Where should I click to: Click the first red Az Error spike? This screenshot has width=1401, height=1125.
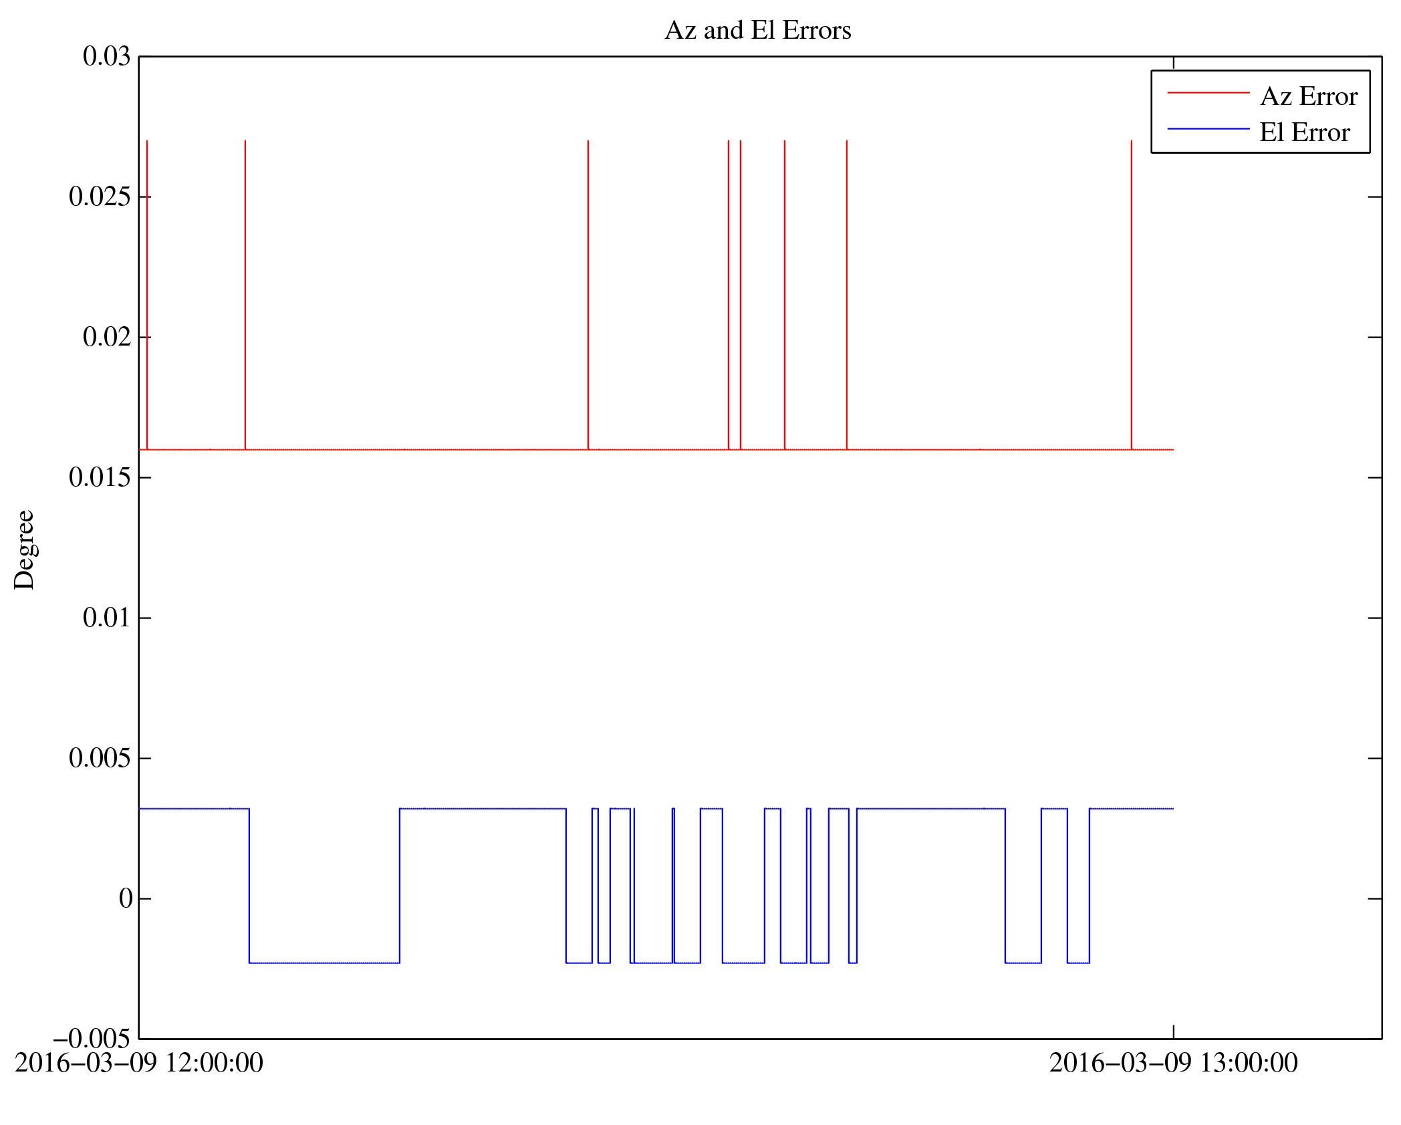(147, 294)
